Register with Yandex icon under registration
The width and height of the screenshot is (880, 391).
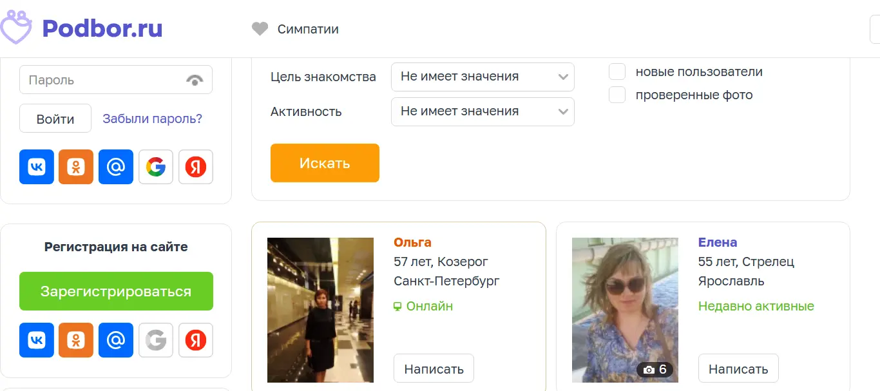196,340
